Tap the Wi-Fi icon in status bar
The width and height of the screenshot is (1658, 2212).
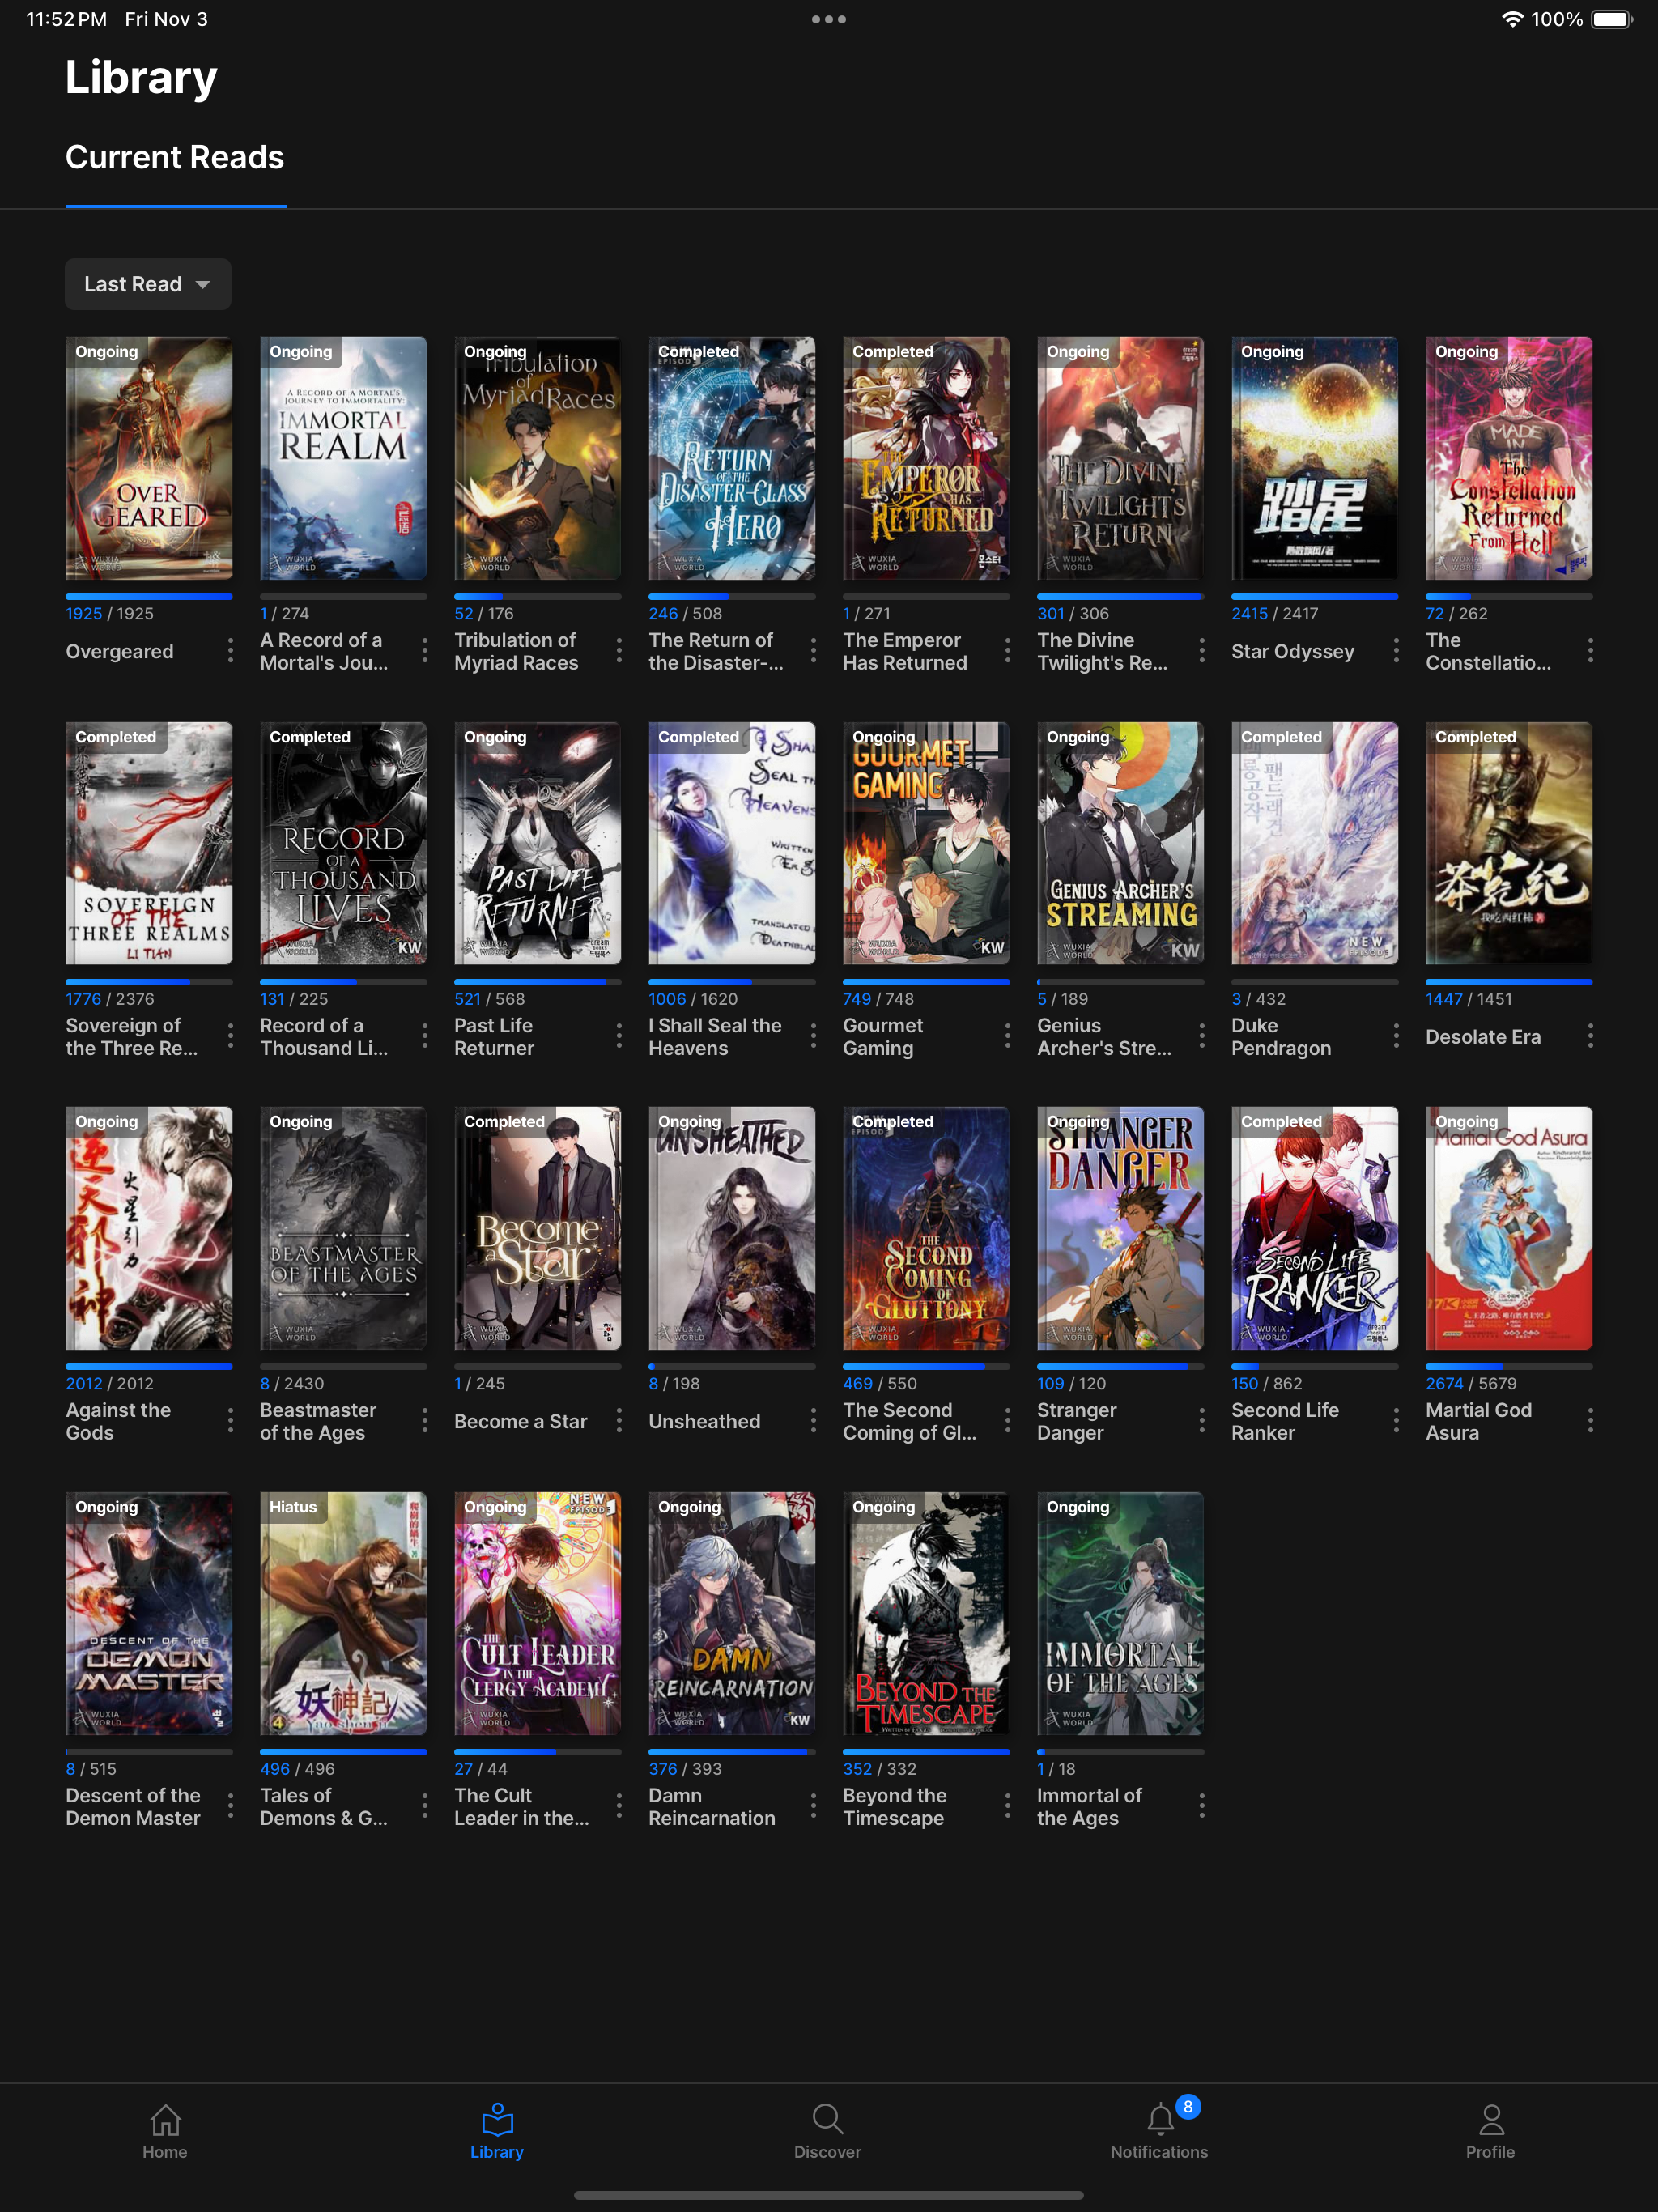pyautogui.click(x=1512, y=19)
